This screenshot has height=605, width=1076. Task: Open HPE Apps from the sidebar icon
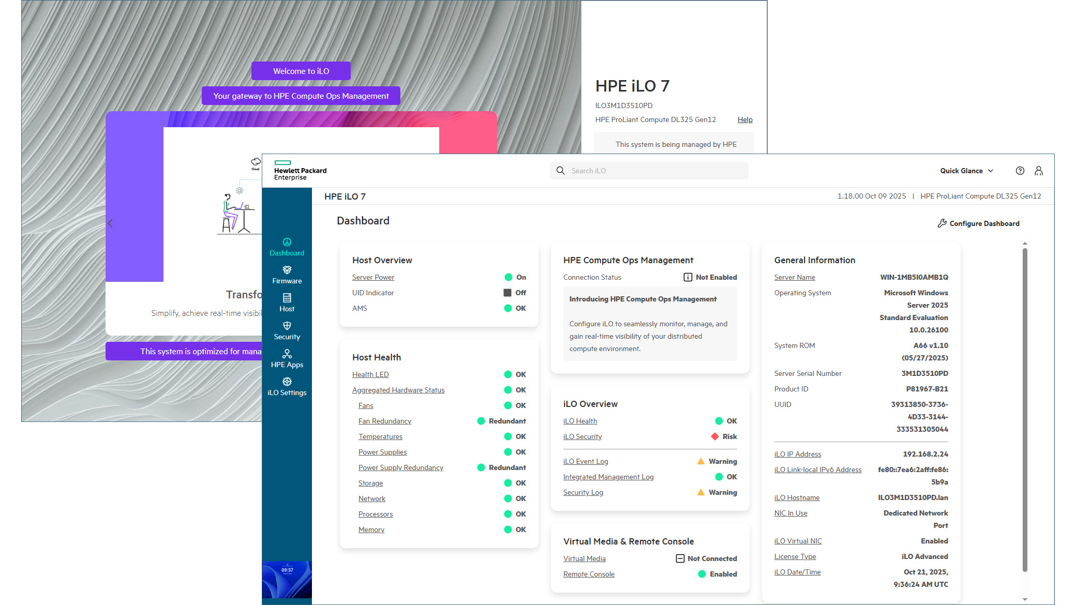tap(287, 354)
